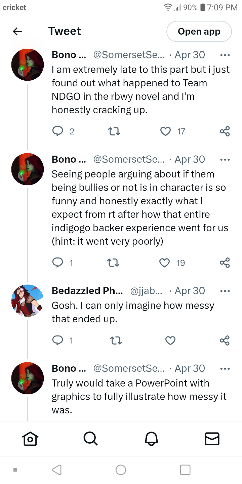Like the tweet with 17 likes
Viewport: 242px width, 484px height.
coord(165,131)
